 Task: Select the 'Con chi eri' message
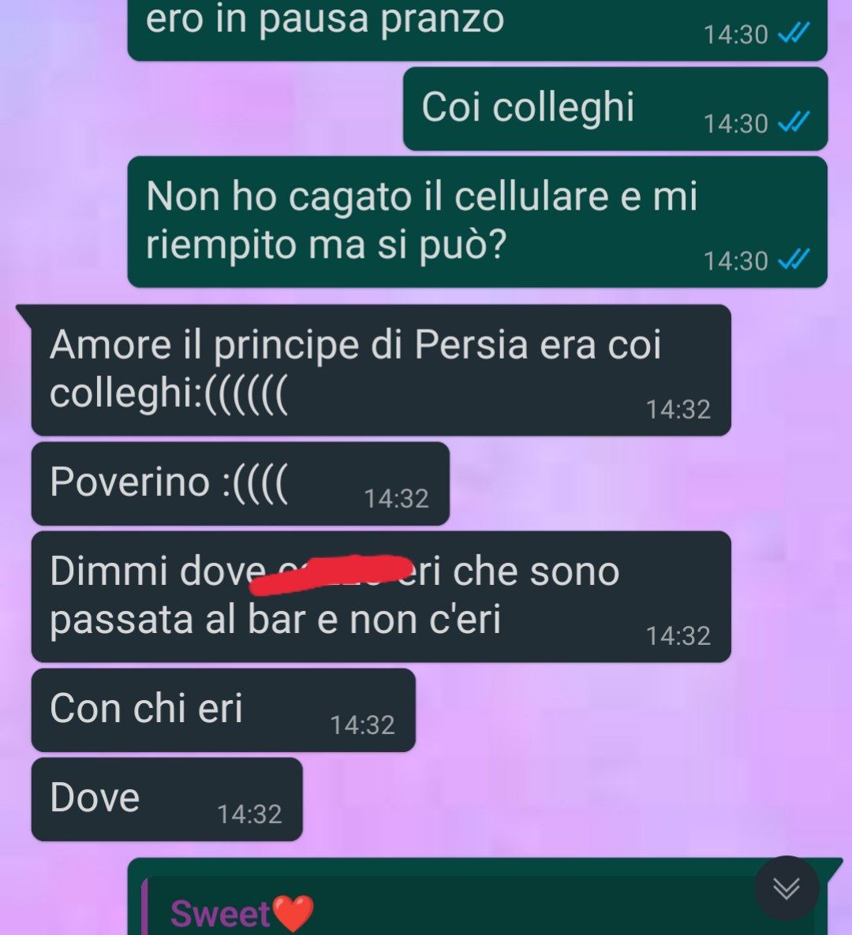pos(223,710)
